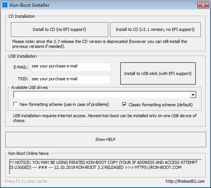
Task: Select the Available USB drives combo box field
Action: click(x=105, y=95)
